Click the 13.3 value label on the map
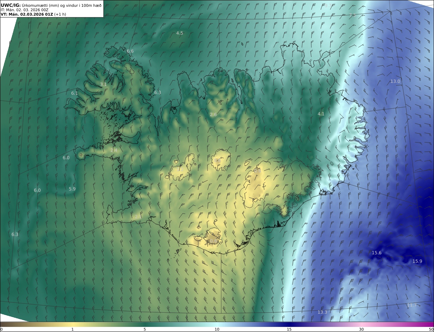 pos(322,312)
